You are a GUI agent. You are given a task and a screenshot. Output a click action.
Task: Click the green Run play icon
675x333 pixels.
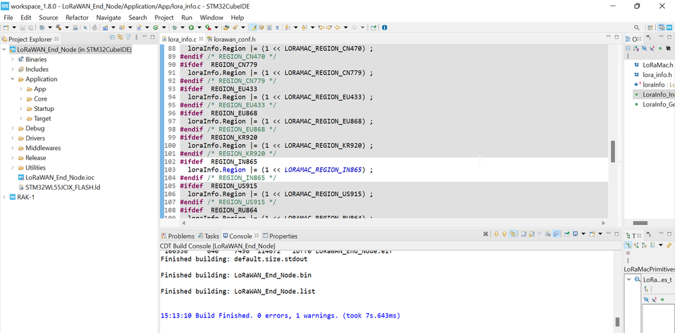pyautogui.click(x=191, y=27)
